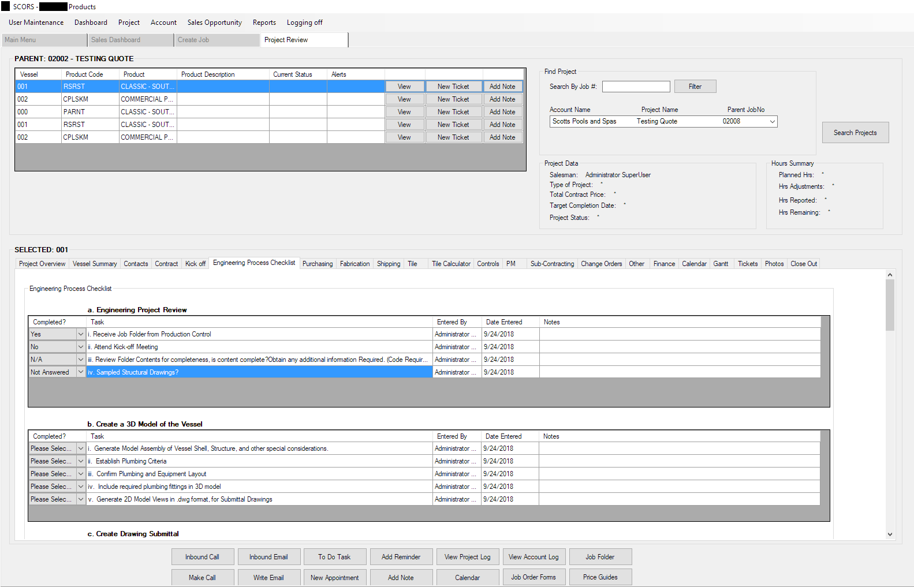
Task: Select the Sub-Contracting tab
Action: click(x=552, y=264)
